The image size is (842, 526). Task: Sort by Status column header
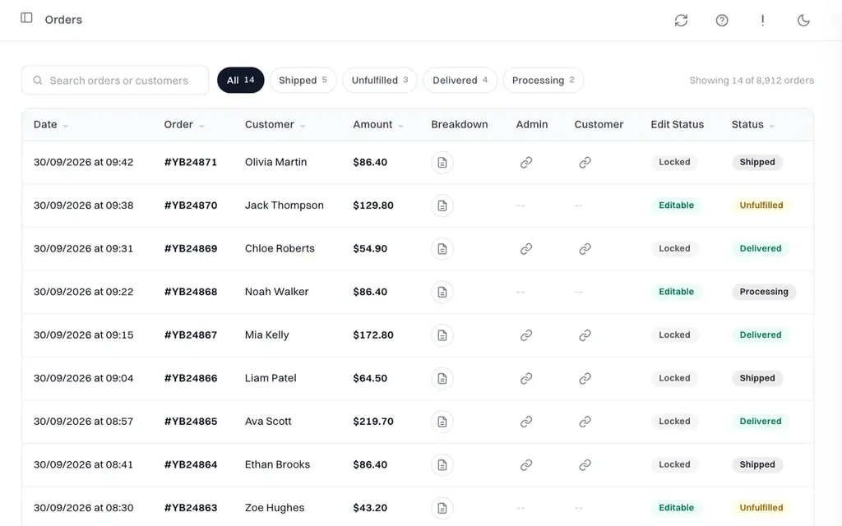(753, 125)
